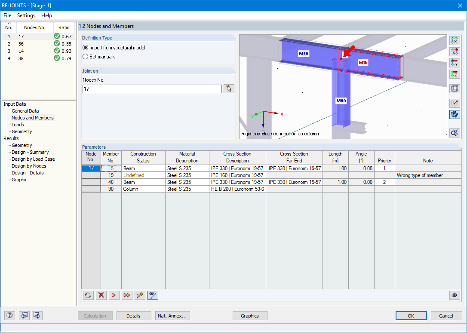Open the node picker beside Nodes No. field
The image size is (467, 333).
pyautogui.click(x=229, y=89)
